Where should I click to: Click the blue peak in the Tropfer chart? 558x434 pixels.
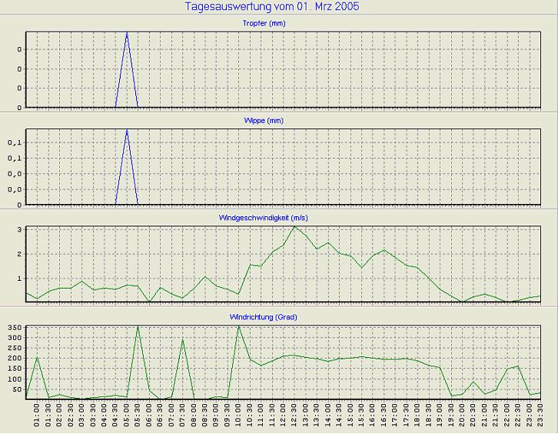127,34
